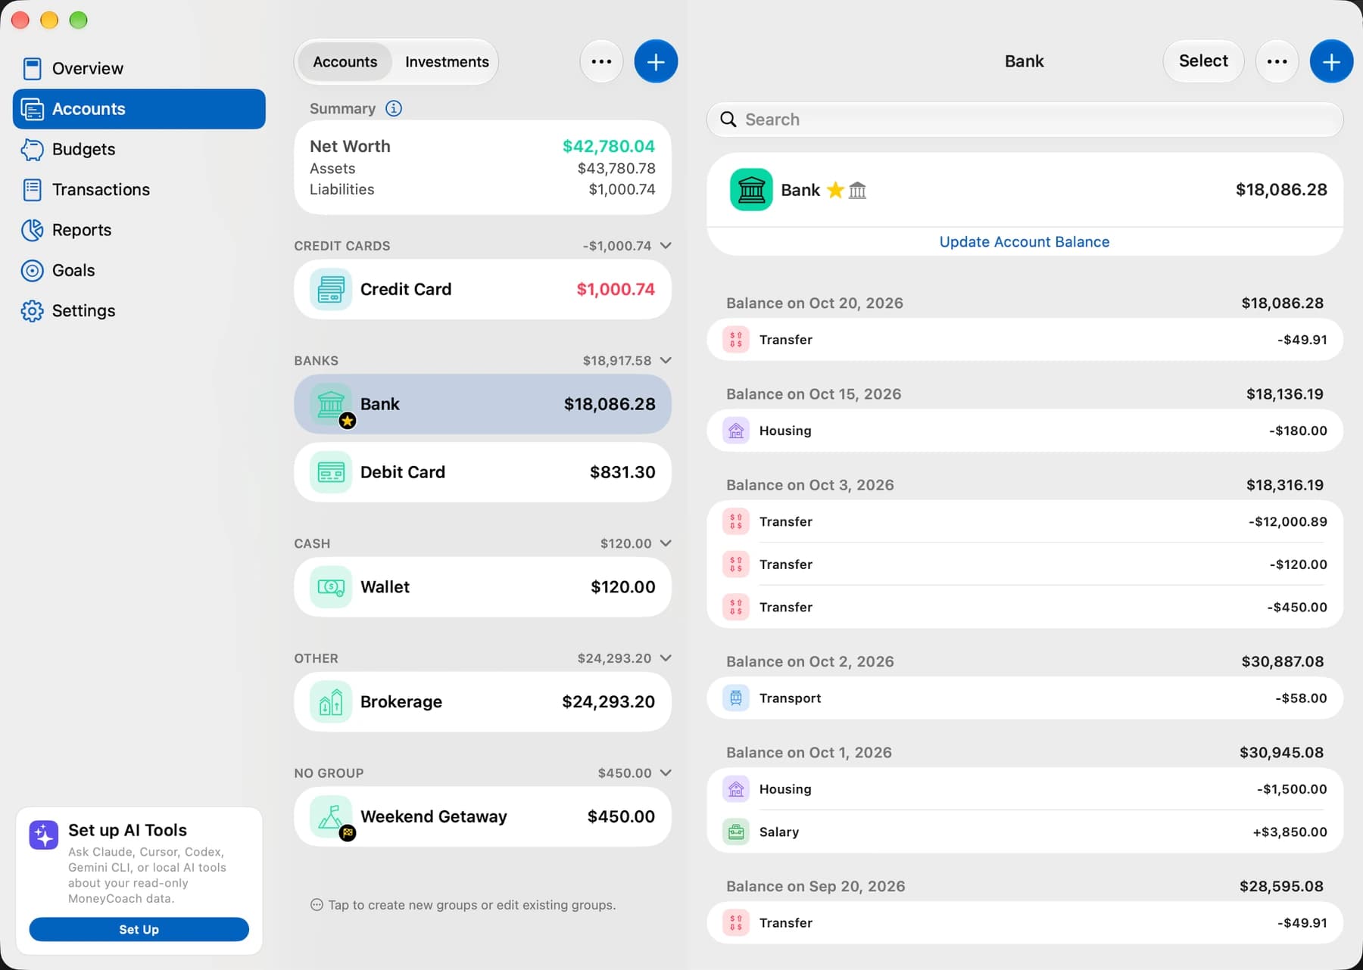Click the green Bank icon in the header
This screenshot has width=1363, height=970.
tap(751, 189)
